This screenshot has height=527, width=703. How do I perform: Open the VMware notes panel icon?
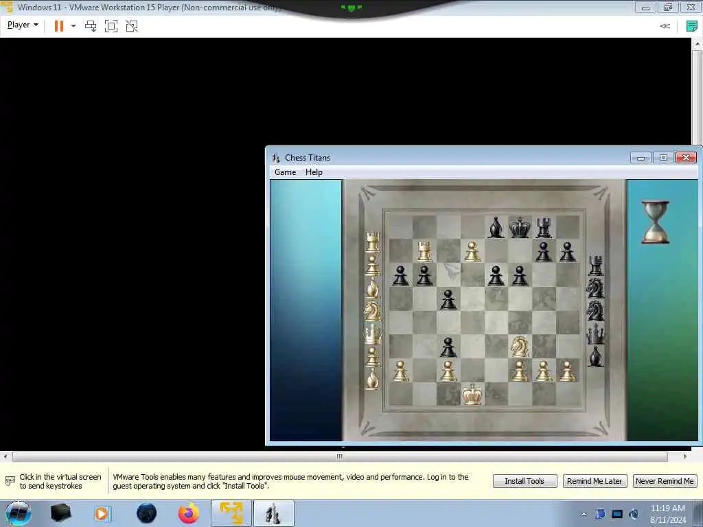point(692,26)
